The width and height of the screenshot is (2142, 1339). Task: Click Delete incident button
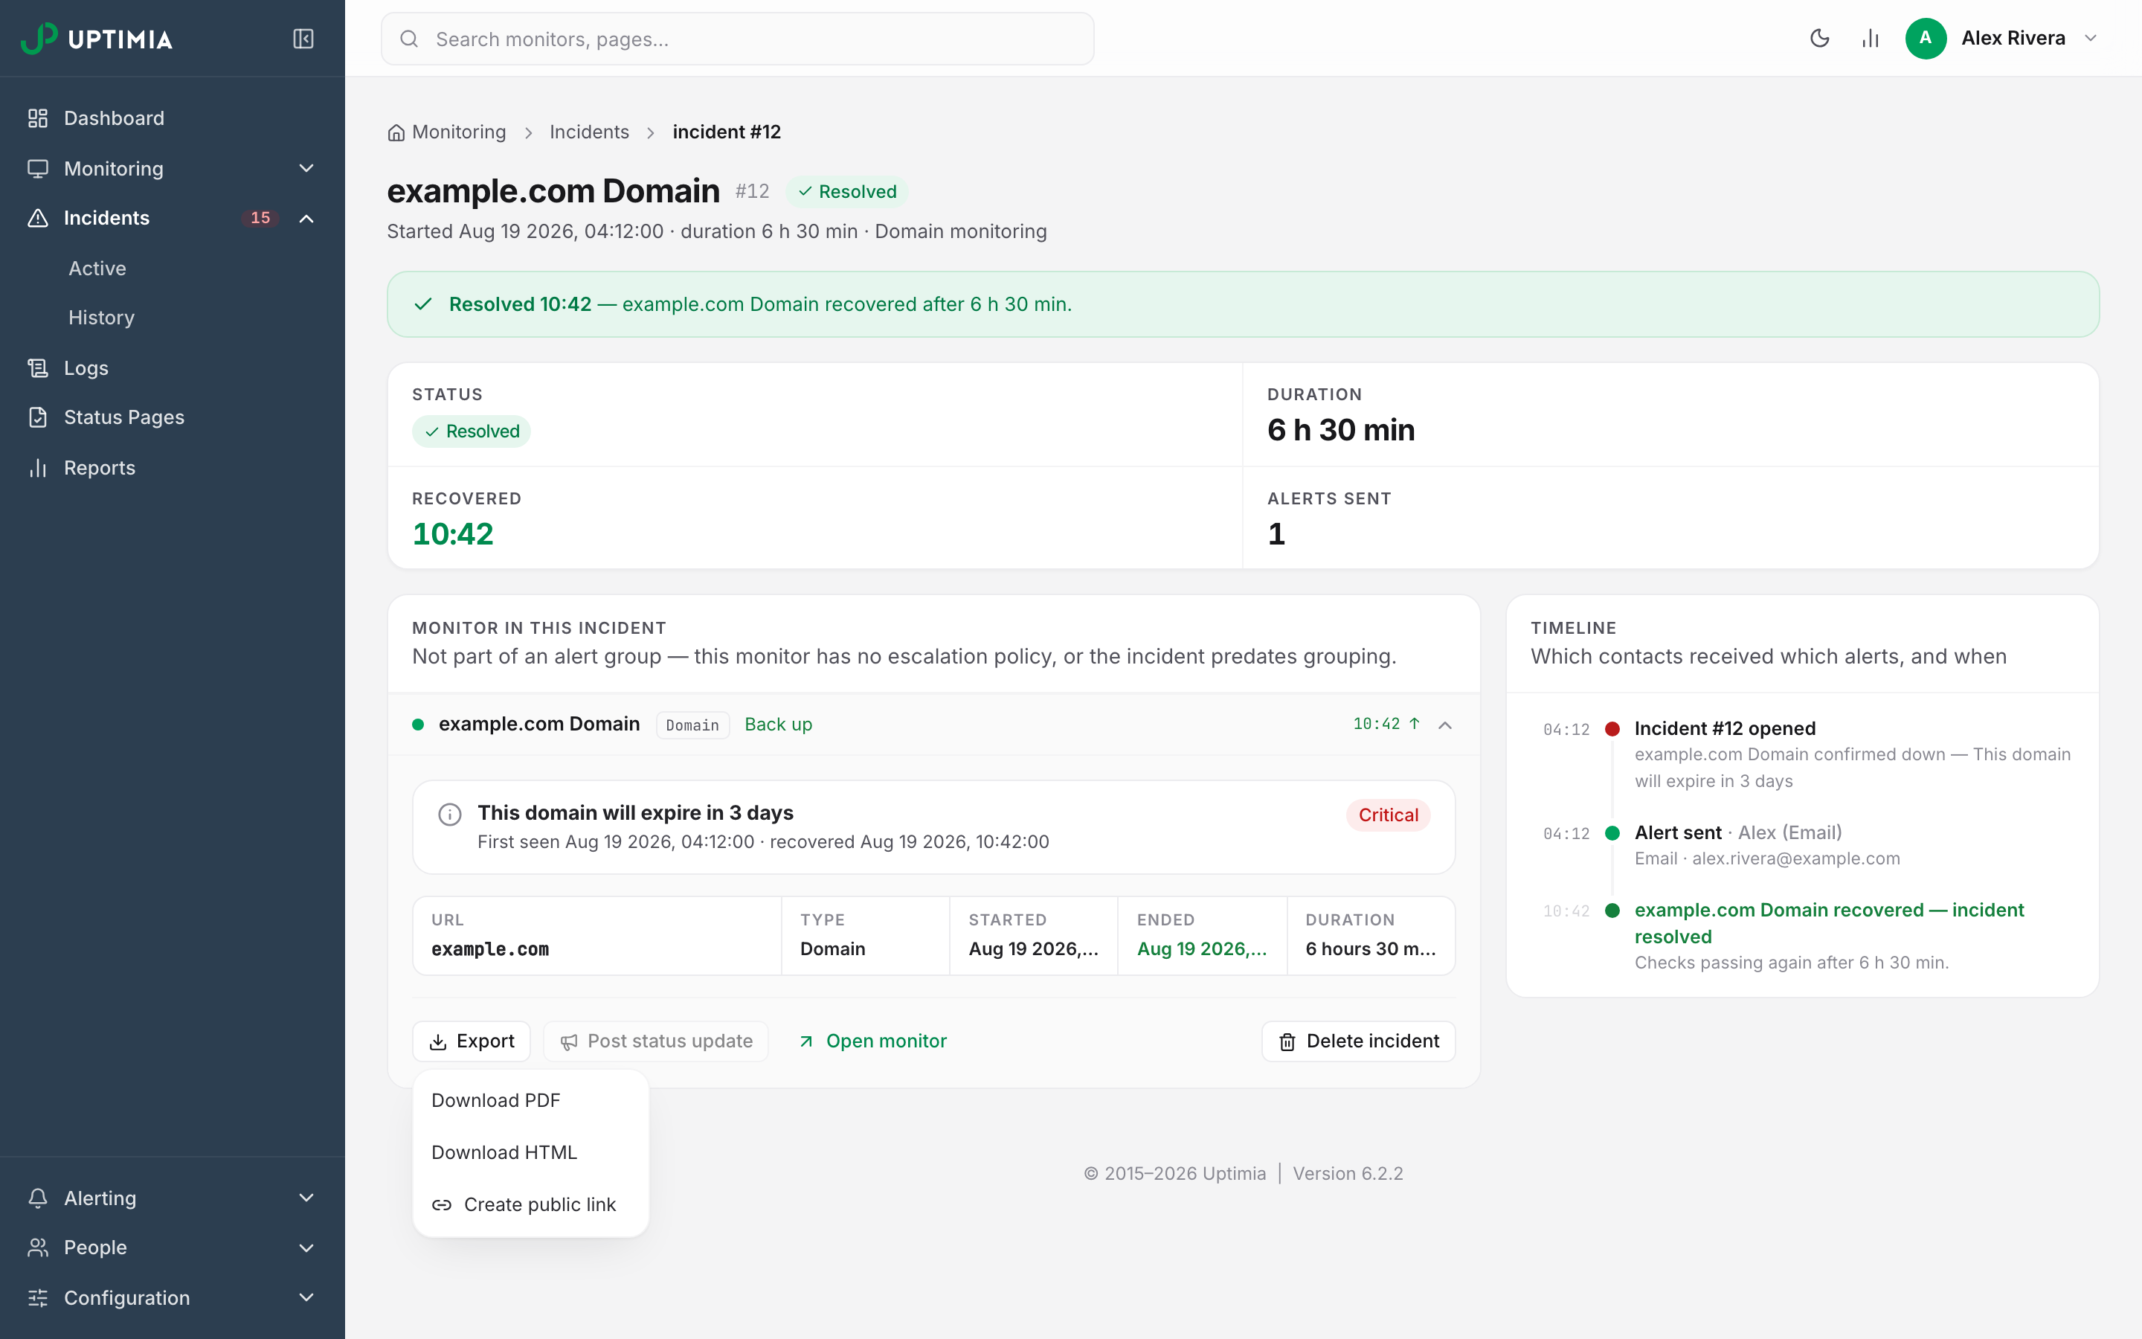click(1359, 1041)
